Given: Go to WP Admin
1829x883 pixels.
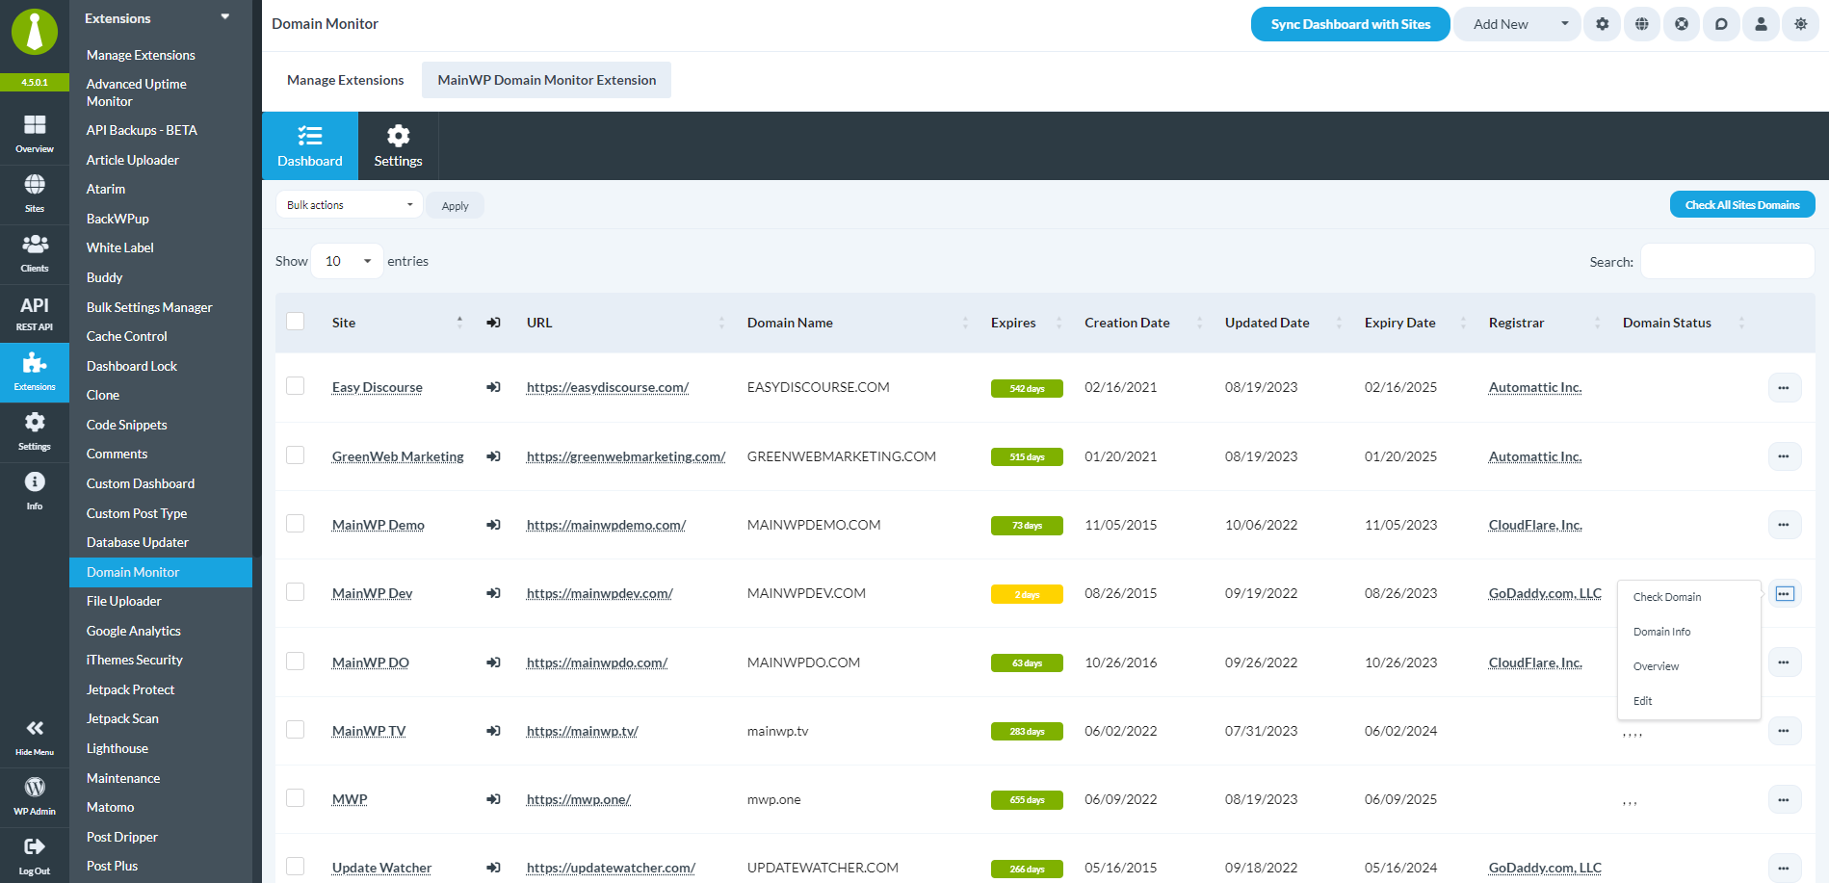Looking at the screenshot, I should pos(35,796).
